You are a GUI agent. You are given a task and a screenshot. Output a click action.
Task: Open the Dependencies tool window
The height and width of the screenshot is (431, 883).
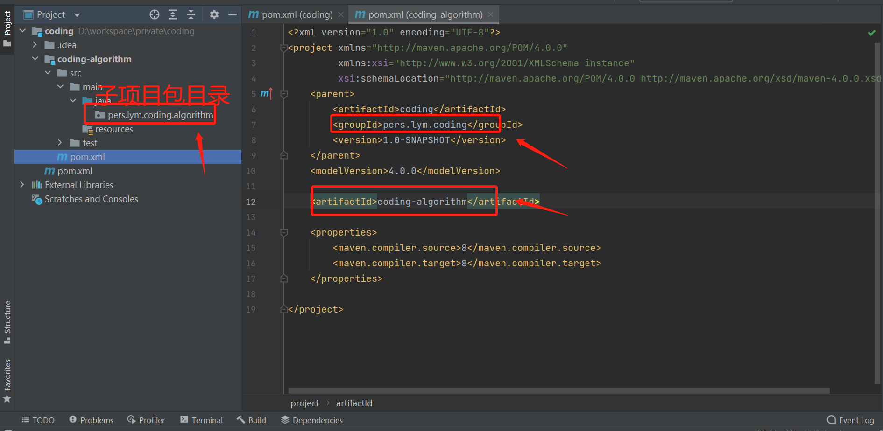pyautogui.click(x=312, y=420)
